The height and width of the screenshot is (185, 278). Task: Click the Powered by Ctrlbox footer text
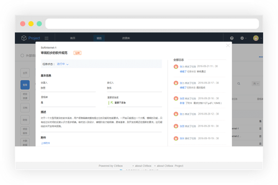click(x=111, y=166)
